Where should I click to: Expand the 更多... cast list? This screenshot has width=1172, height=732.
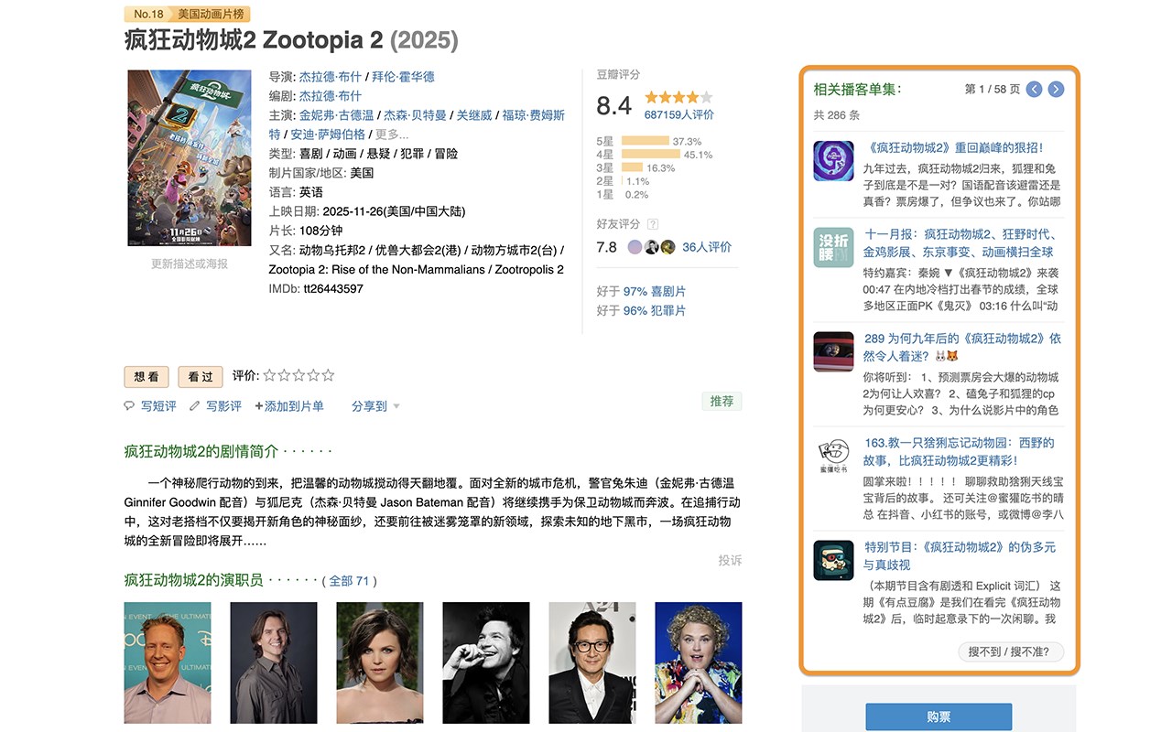click(x=392, y=135)
